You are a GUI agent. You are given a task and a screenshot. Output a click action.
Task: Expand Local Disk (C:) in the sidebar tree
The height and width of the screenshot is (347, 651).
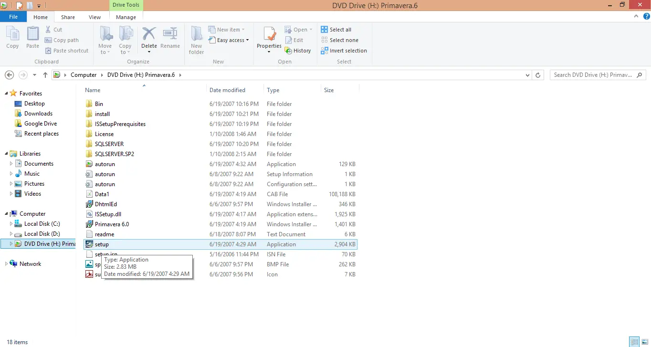[11, 223]
